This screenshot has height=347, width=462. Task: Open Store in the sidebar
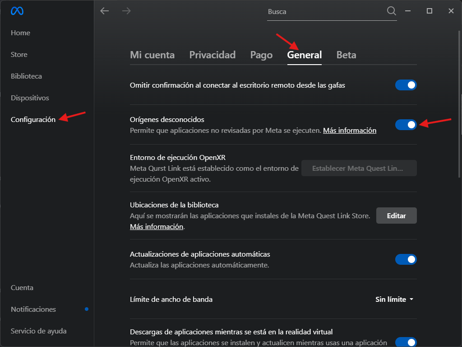[x=19, y=55]
